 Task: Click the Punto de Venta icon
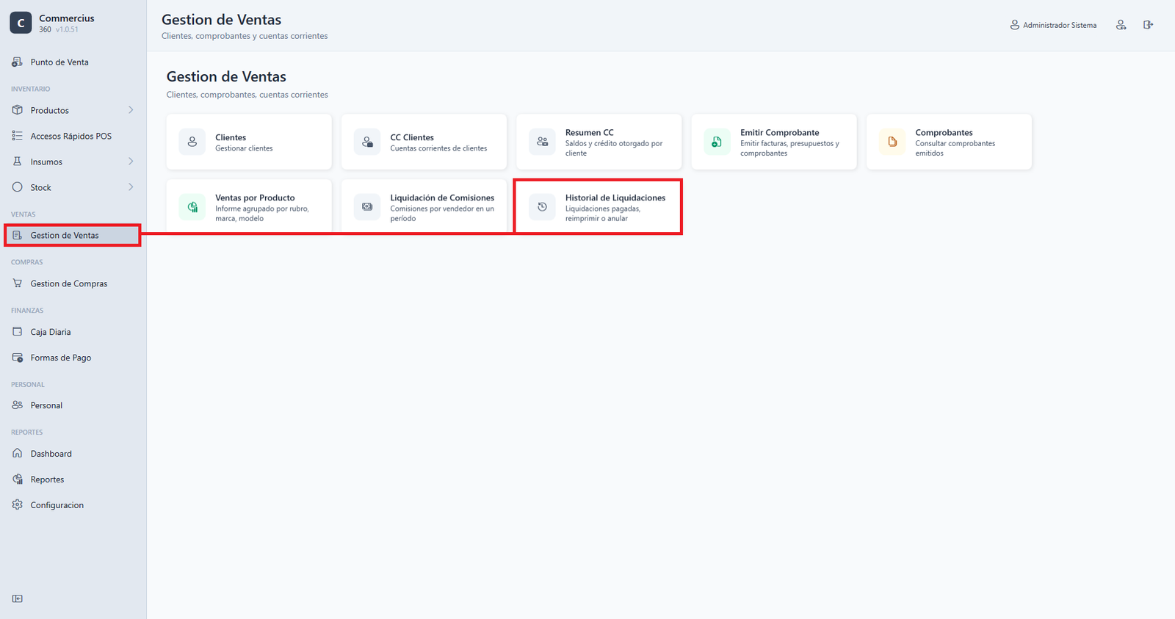(17, 62)
